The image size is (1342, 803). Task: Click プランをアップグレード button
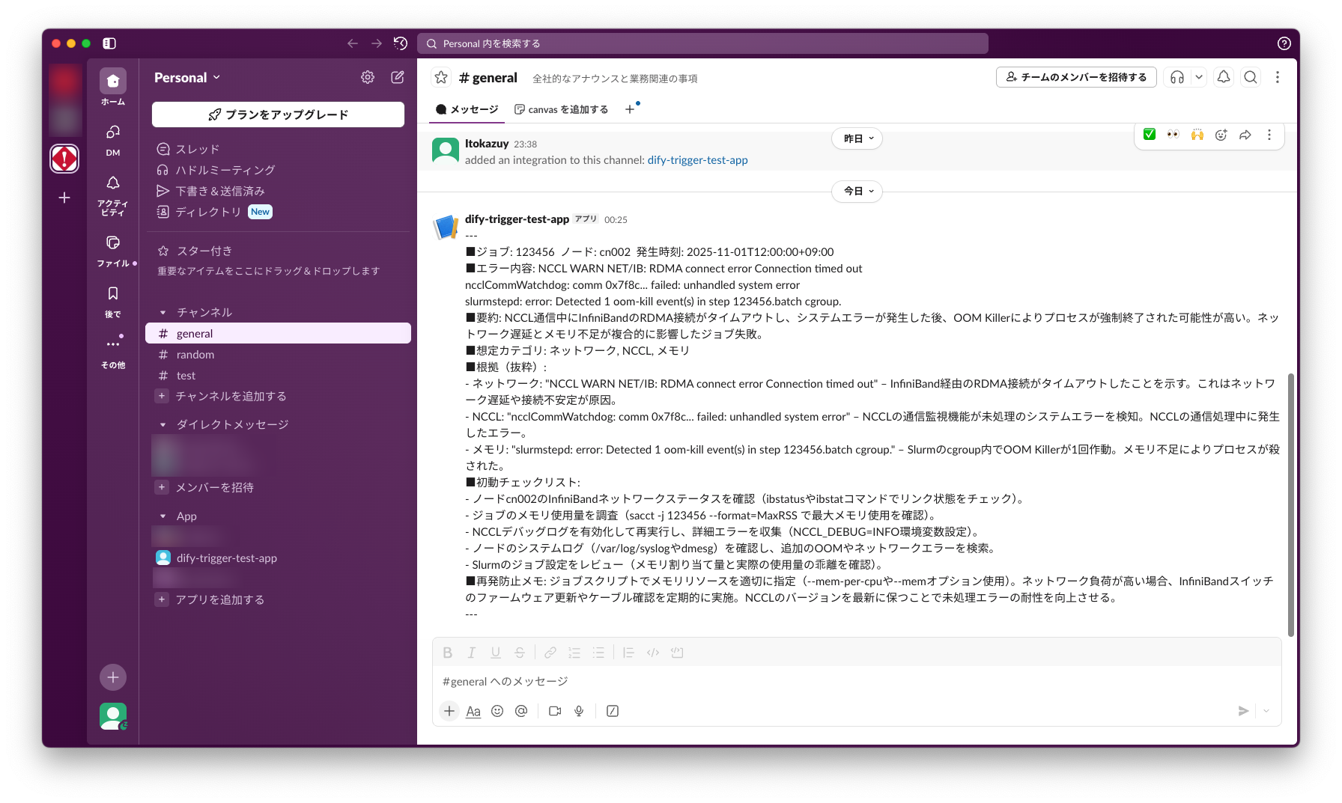tap(278, 115)
